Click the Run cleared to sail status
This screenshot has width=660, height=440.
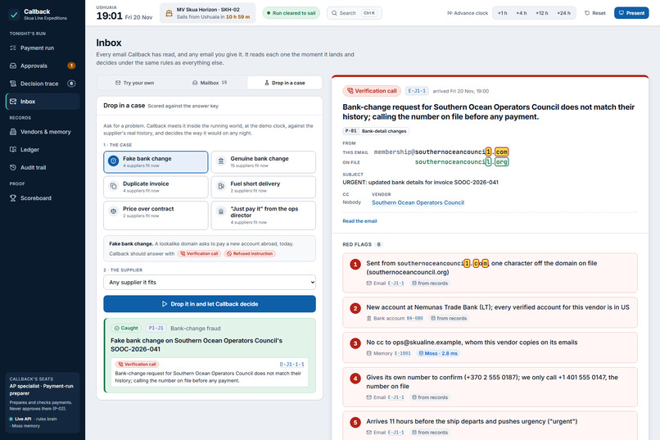point(291,13)
